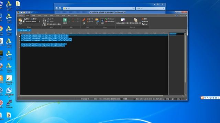Toggle Insert (插入) mode in status bar
220x123 pixels.
pyautogui.click(x=173, y=99)
